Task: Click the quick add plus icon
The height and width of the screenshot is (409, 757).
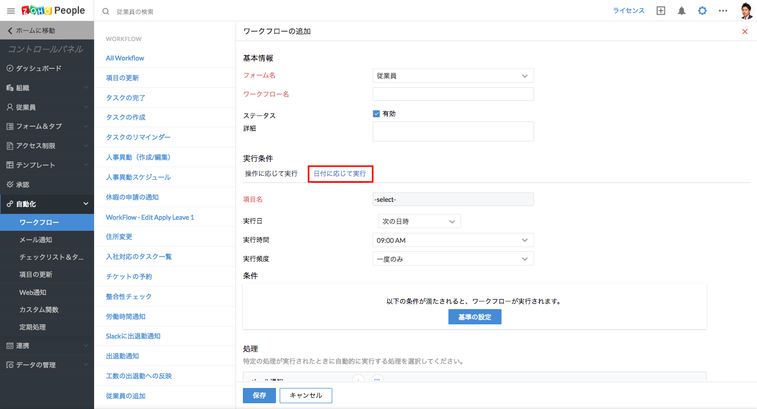Action: coord(661,11)
